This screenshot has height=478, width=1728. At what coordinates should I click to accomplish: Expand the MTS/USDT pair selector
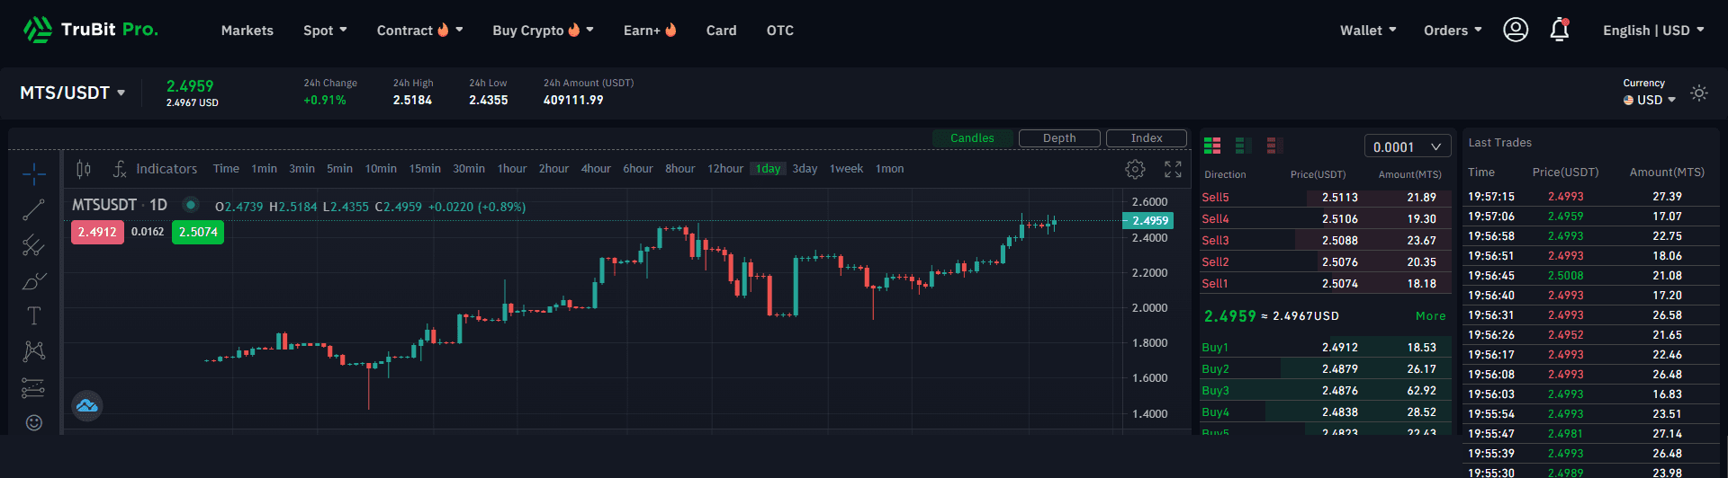click(x=73, y=93)
